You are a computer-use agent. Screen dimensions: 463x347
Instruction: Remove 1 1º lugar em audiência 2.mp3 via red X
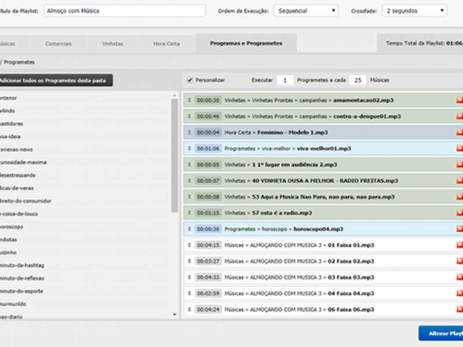click(460, 164)
